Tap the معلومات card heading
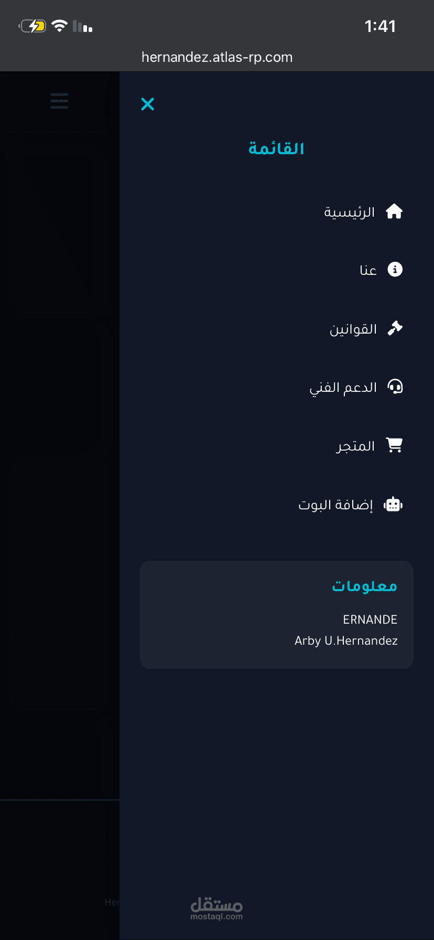The height and width of the screenshot is (940, 434). 365,585
